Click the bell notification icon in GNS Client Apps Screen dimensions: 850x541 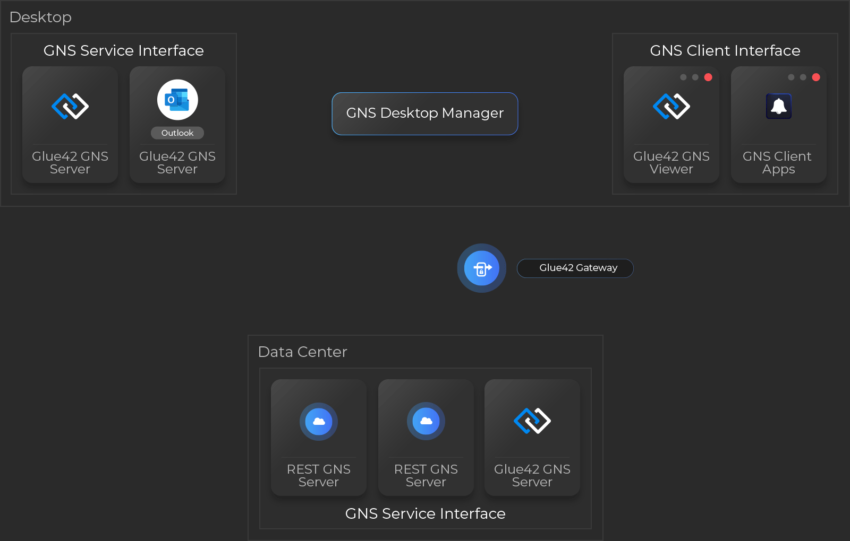coord(779,106)
